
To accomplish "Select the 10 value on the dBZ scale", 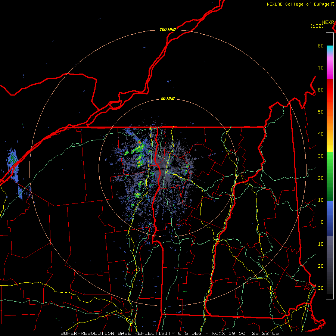I will coord(321,200).
